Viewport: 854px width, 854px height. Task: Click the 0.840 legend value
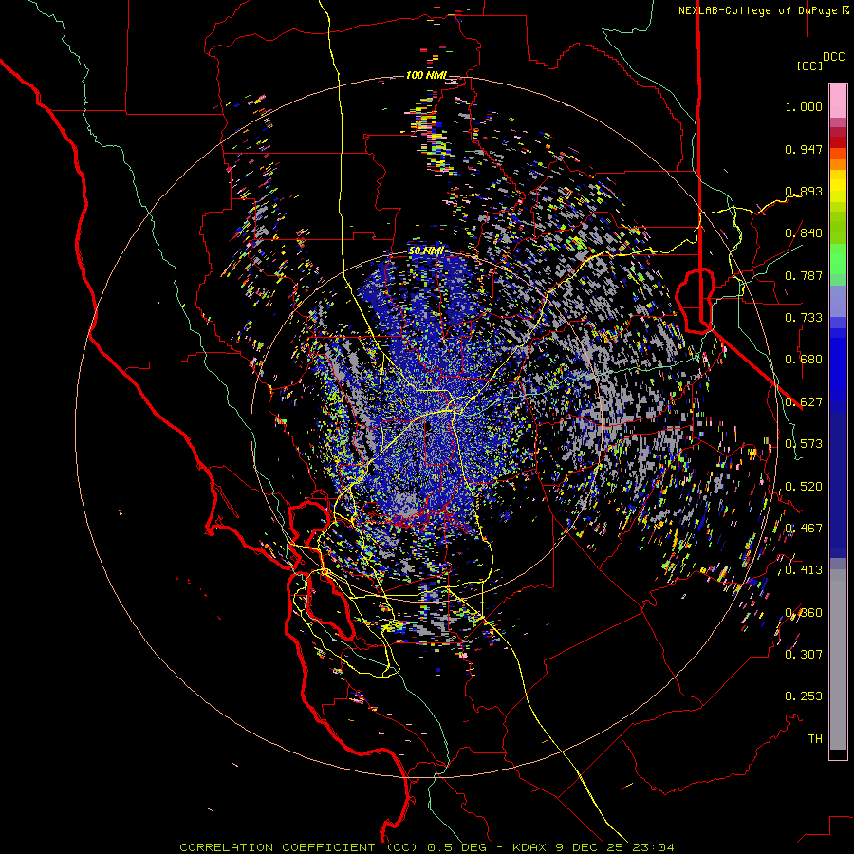(x=804, y=233)
